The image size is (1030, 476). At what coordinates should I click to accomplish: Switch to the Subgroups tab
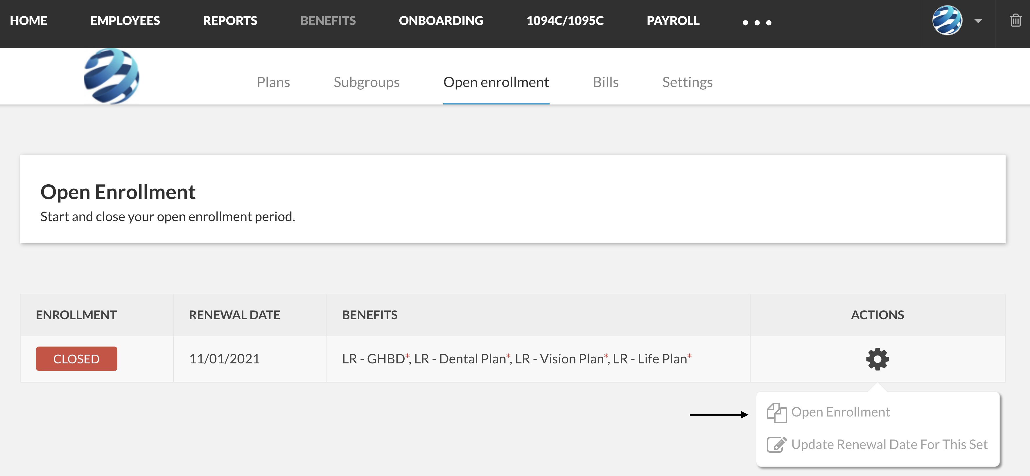point(366,82)
